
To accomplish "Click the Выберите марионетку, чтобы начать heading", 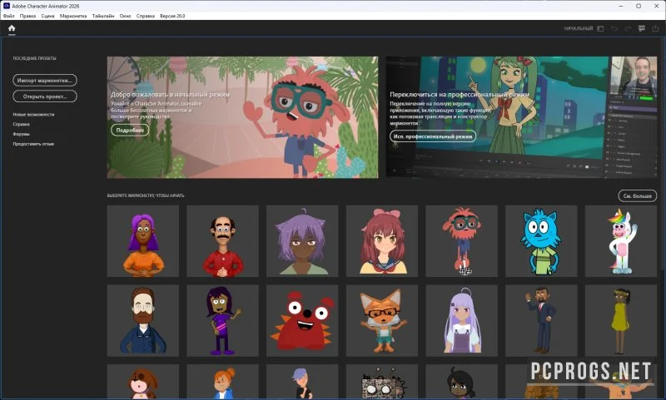I will pyautogui.click(x=146, y=195).
